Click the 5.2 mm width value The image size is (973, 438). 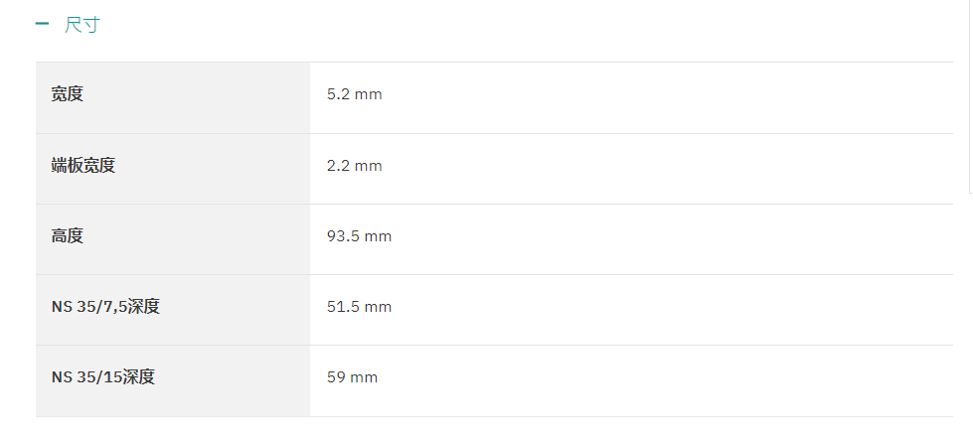tap(355, 94)
